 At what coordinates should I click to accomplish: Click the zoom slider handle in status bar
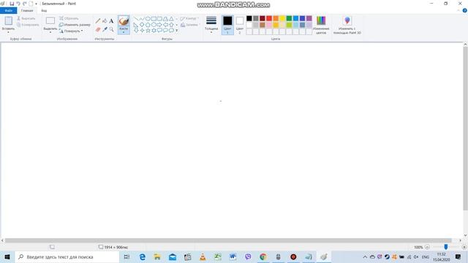pos(445,247)
